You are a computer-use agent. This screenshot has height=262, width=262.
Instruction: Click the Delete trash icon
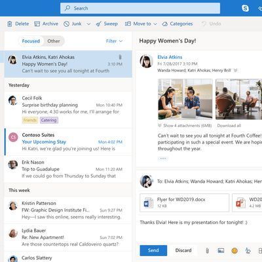[x=10, y=24]
